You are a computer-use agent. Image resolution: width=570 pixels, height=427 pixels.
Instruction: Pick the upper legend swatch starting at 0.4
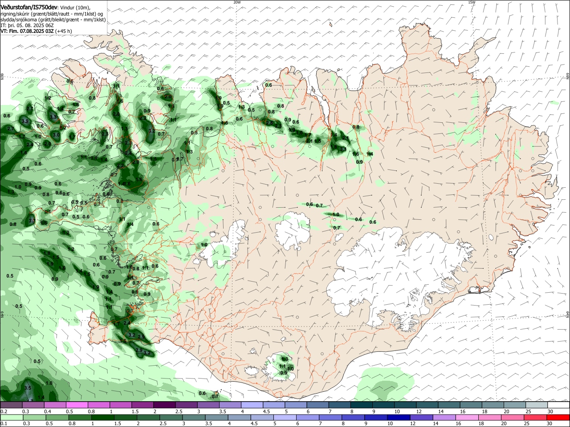coord(55,405)
